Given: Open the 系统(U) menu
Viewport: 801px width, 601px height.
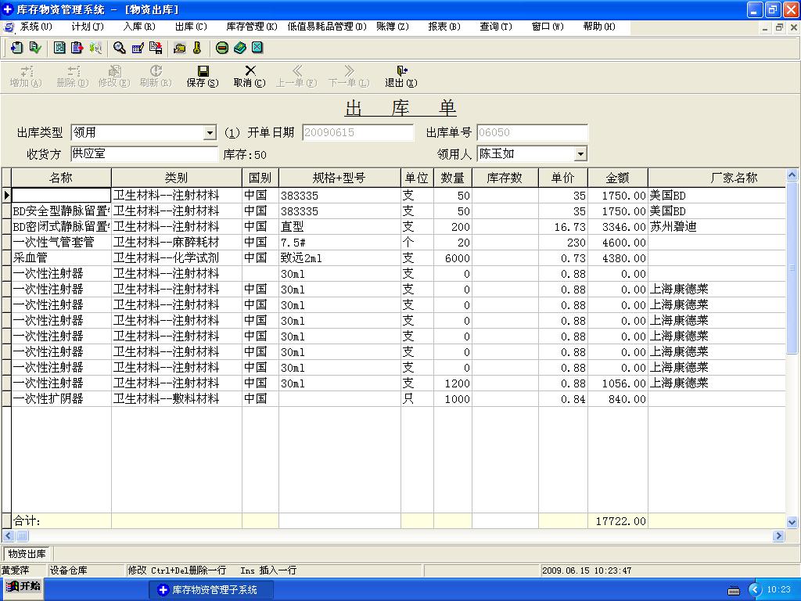Looking at the screenshot, I should point(36,27).
